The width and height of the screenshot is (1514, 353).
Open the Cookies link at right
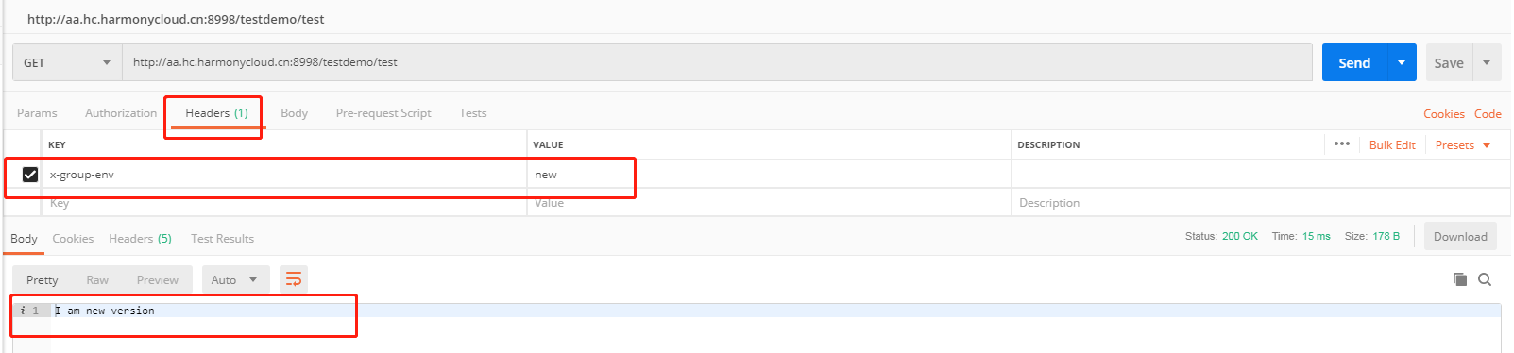click(1444, 114)
